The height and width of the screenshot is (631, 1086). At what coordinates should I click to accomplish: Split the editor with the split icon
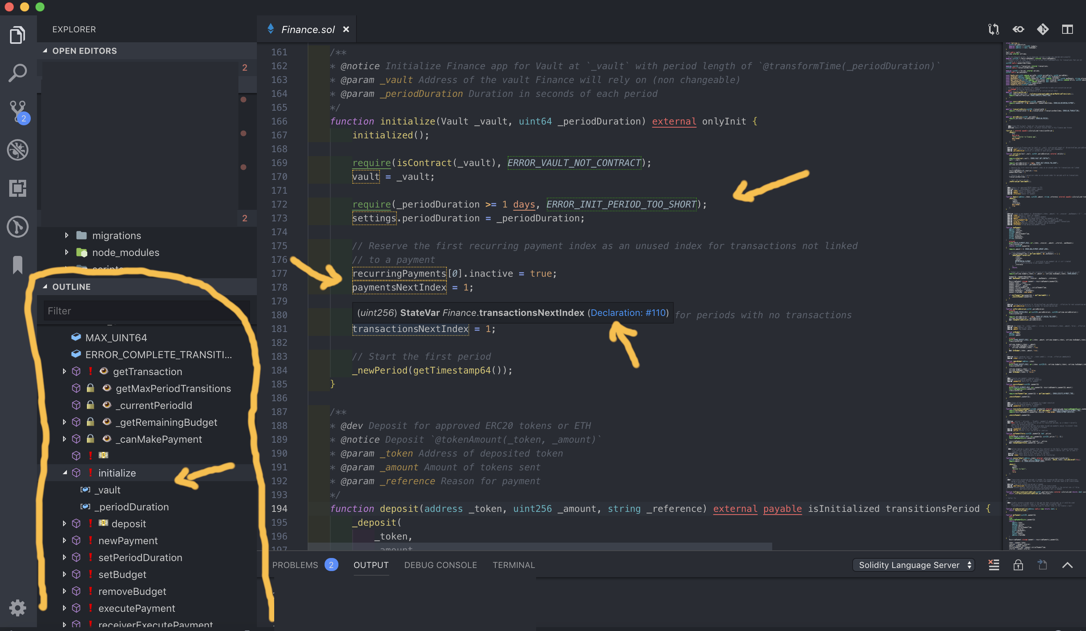point(1067,29)
